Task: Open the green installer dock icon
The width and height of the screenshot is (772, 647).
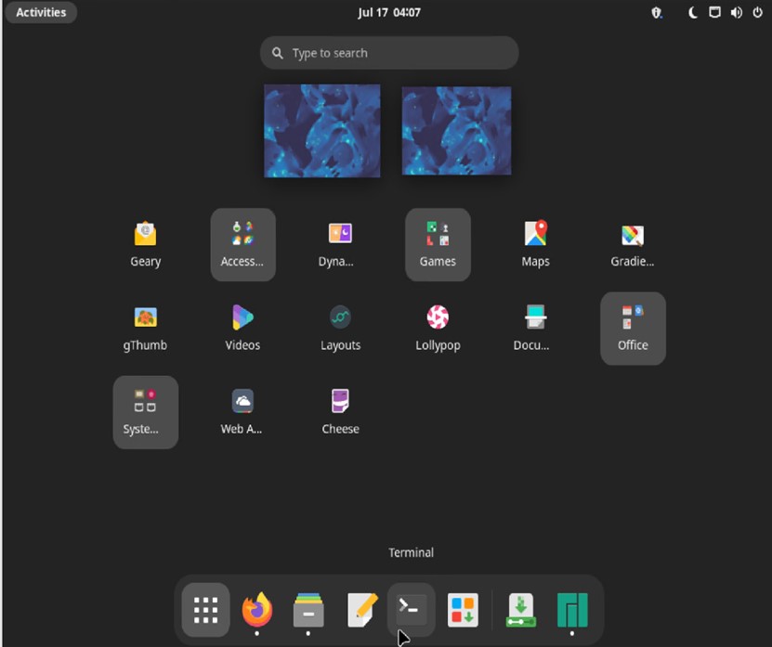Action: pyautogui.click(x=521, y=610)
